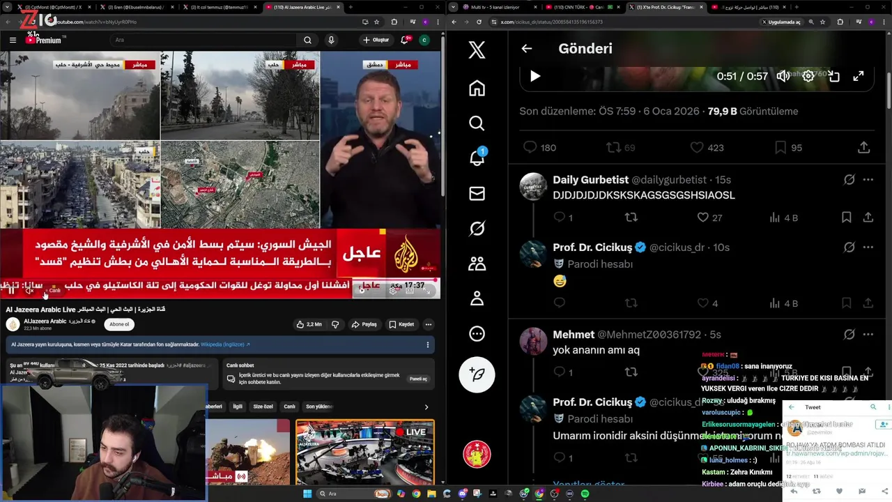Screen dimensions: 892x502
Task: Switch to the Eren X browser tab
Action: [x=136, y=7]
